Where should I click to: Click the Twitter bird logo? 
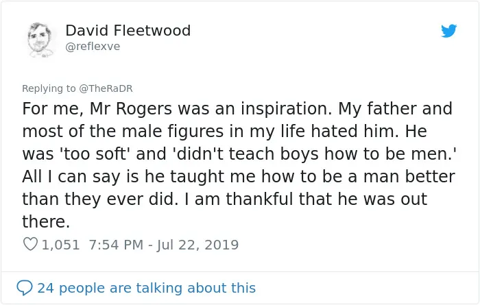[448, 31]
